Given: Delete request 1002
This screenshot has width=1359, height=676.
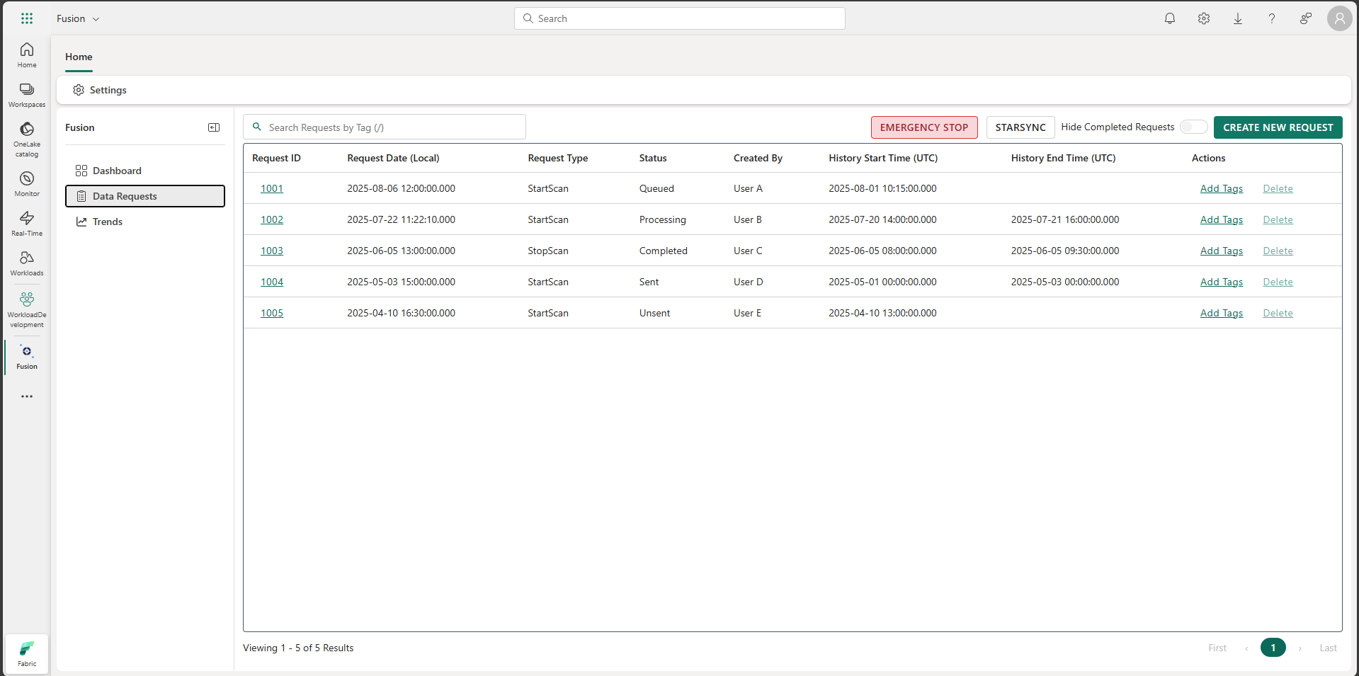Looking at the screenshot, I should tap(1278, 219).
